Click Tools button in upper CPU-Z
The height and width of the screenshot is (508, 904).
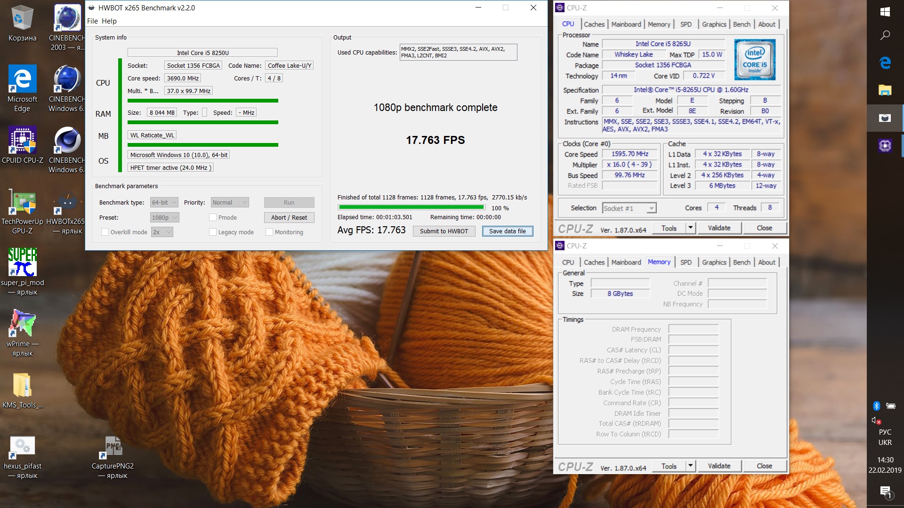tap(669, 228)
